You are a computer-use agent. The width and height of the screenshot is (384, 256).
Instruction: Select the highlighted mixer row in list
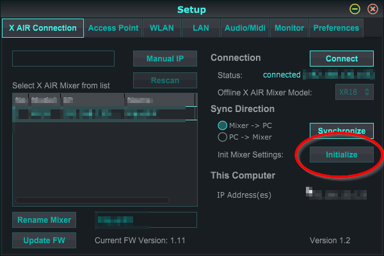[105, 114]
